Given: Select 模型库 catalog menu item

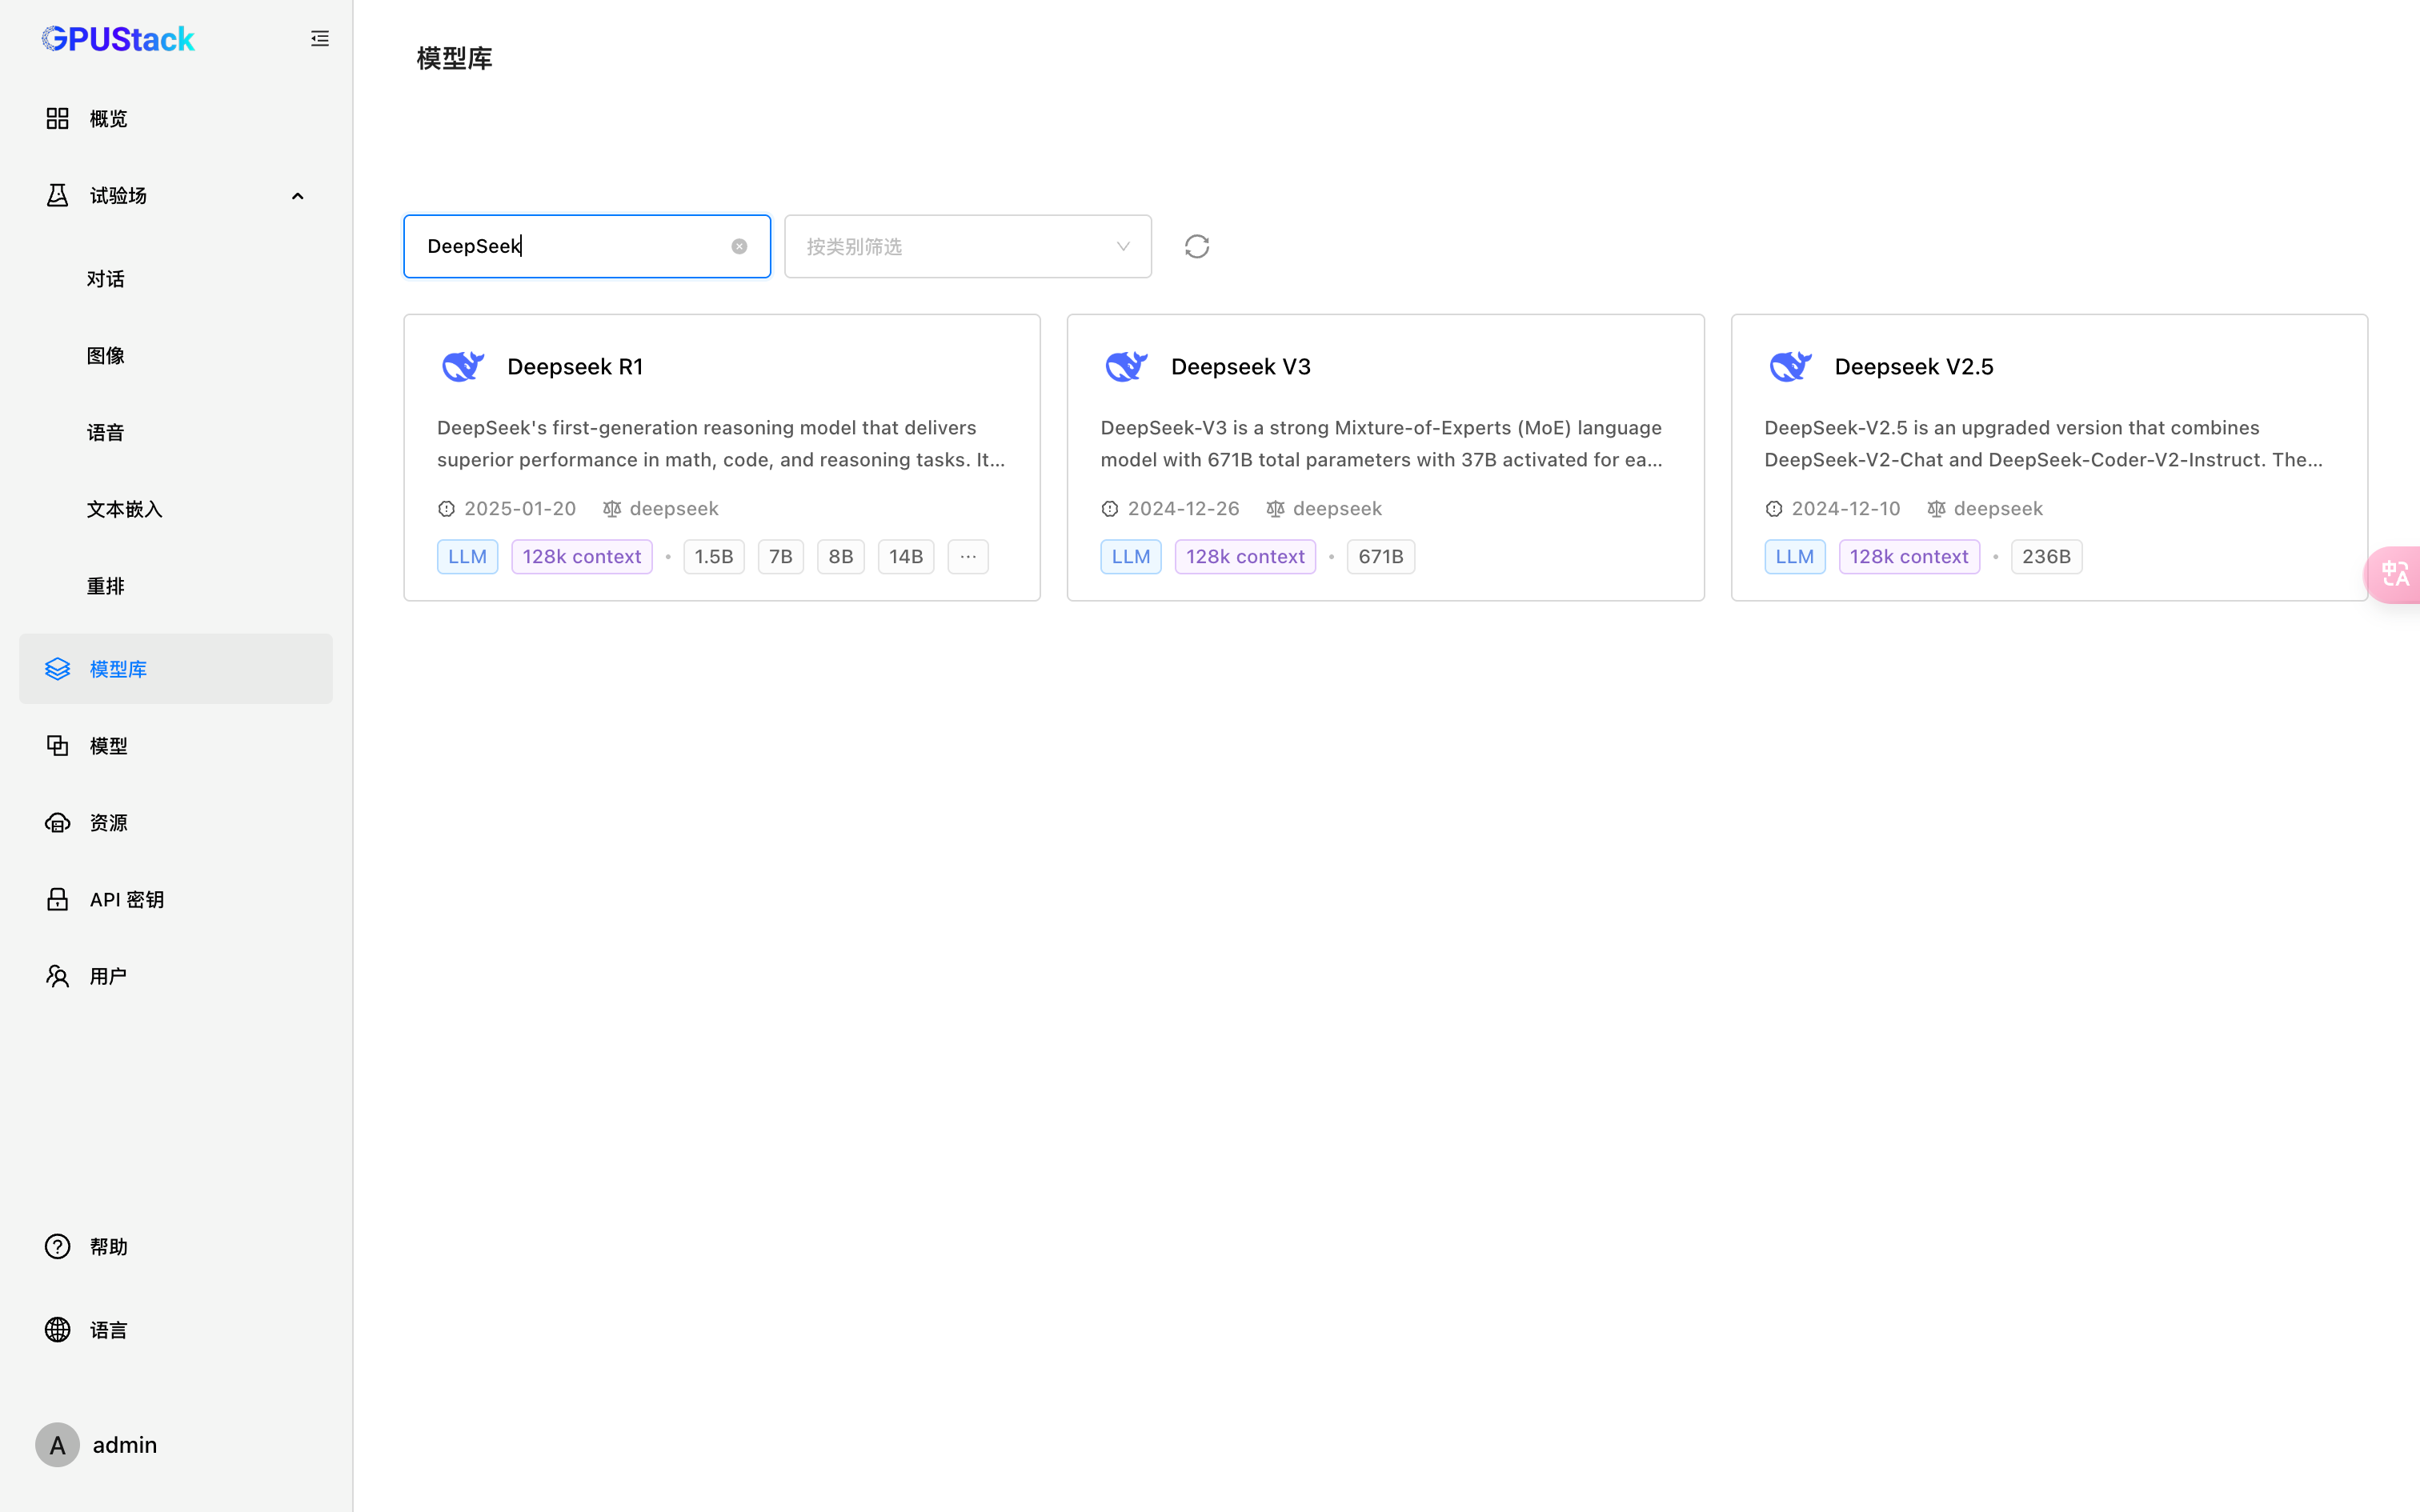Looking at the screenshot, I should pyautogui.click(x=176, y=669).
